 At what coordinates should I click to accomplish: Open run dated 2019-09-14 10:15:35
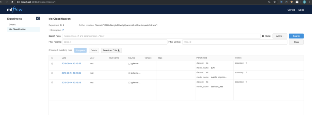[71, 73]
